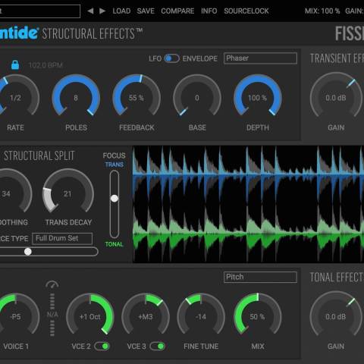Viewport: 364px width, 364px height.
Task: Click the tuner gauge icon above N/A
Action: click(52, 284)
